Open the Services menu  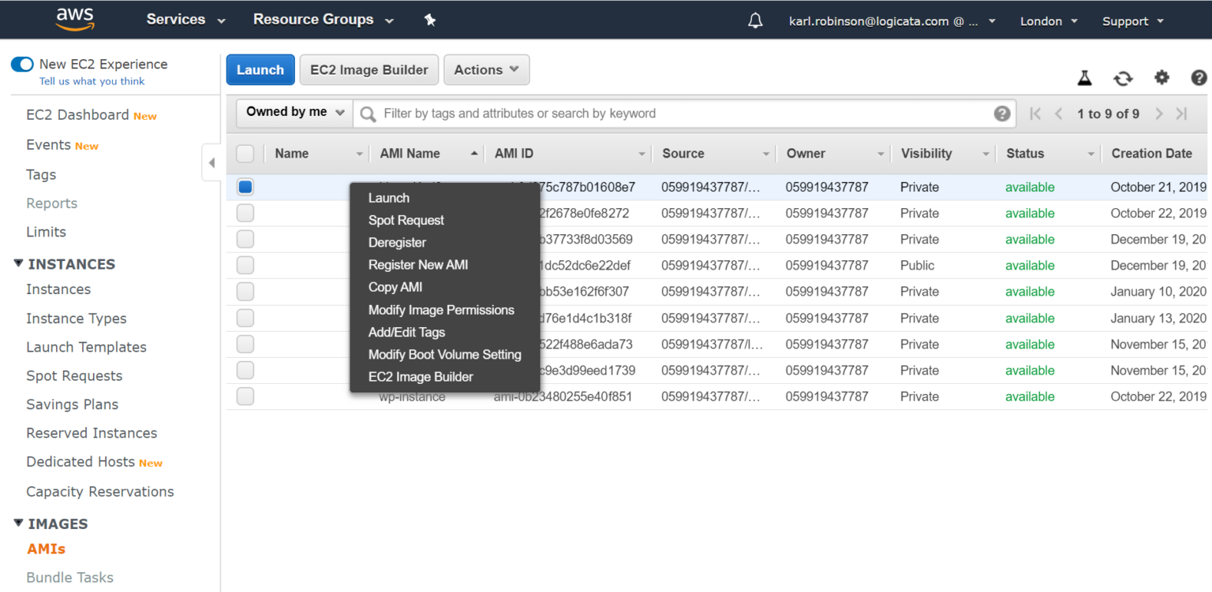click(x=184, y=20)
